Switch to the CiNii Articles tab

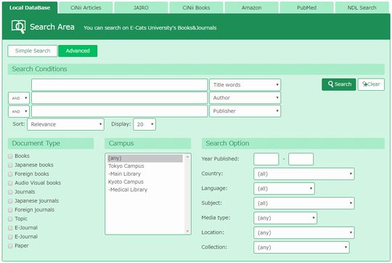(x=86, y=8)
